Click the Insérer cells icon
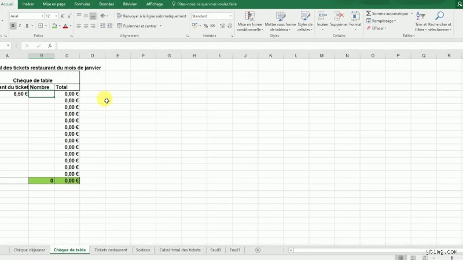The height and width of the screenshot is (260, 463). coord(322,16)
